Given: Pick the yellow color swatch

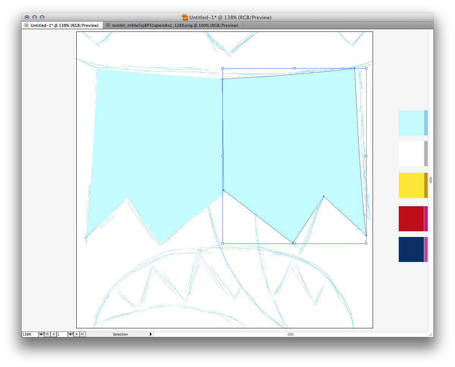Looking at the screenshot, I should [x=411, y=185].
